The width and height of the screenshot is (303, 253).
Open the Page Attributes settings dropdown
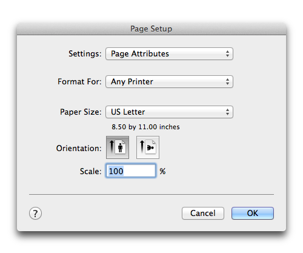pos(169,54)
